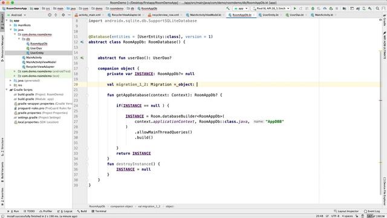387x218 pixels.
Task: Select MainActivityViewModel in project tree
Action: (41, 62)
